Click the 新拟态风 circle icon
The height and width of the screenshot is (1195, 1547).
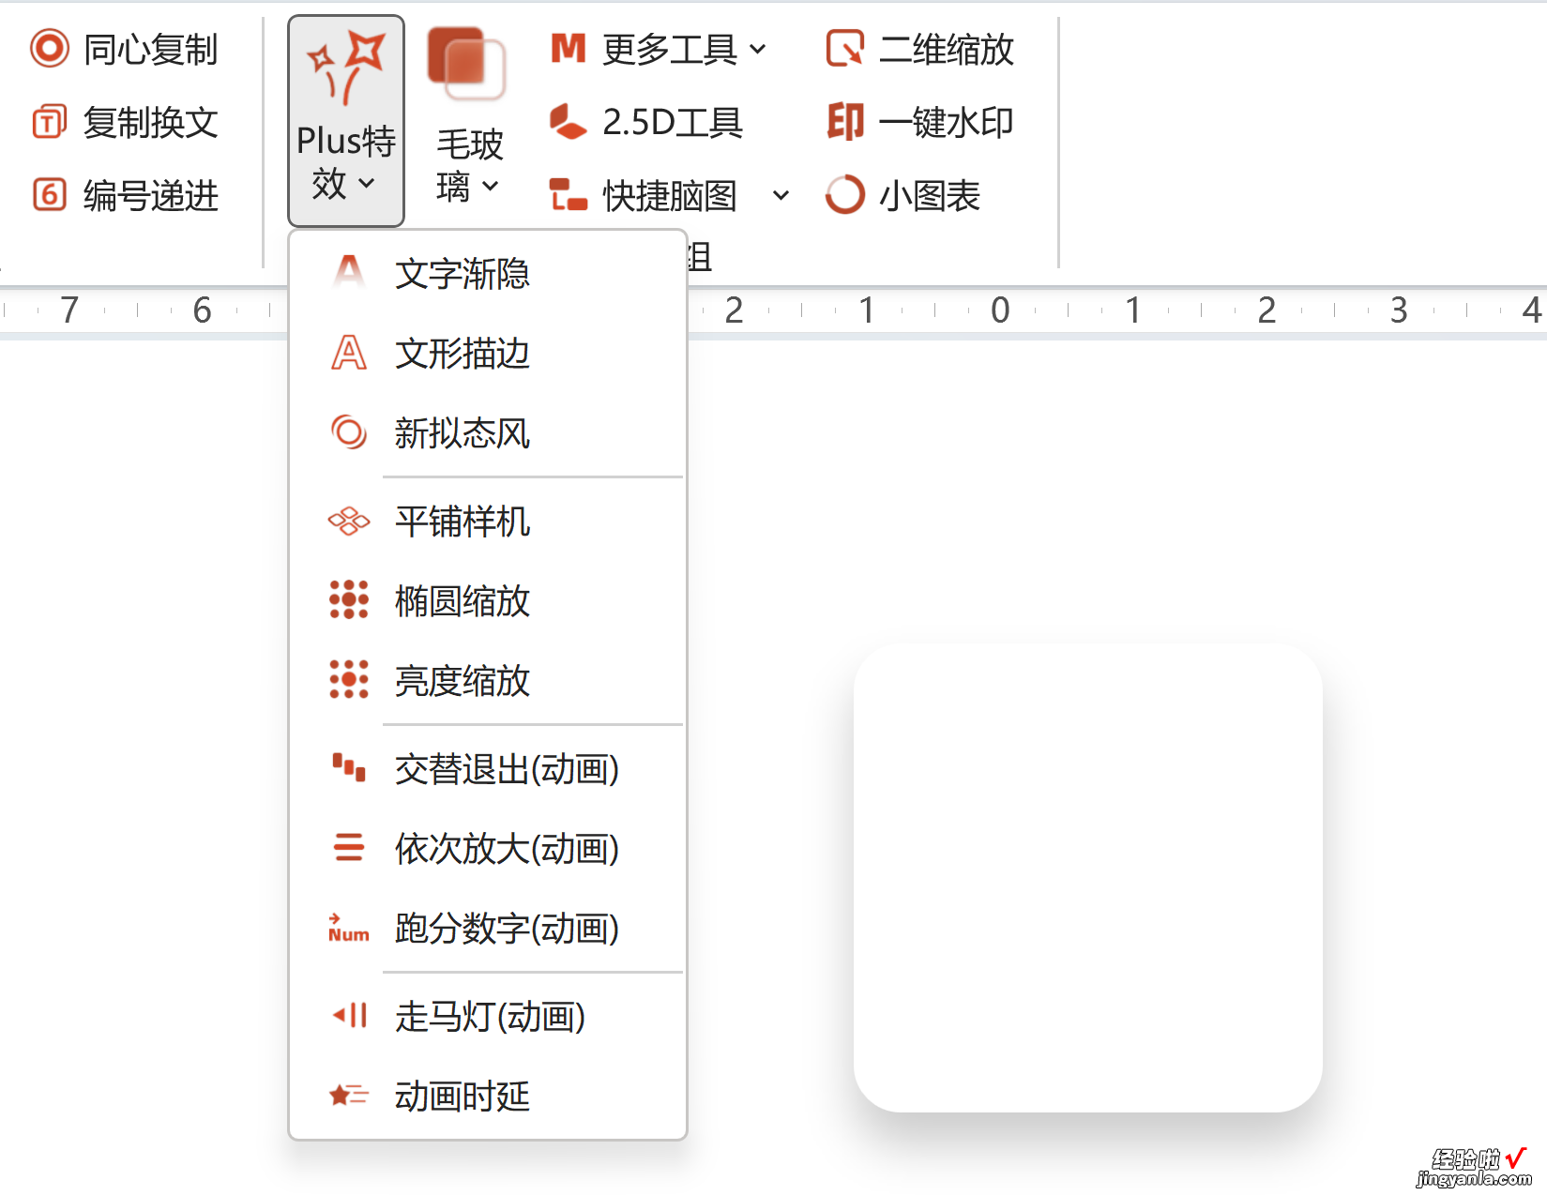click(349, 432)
